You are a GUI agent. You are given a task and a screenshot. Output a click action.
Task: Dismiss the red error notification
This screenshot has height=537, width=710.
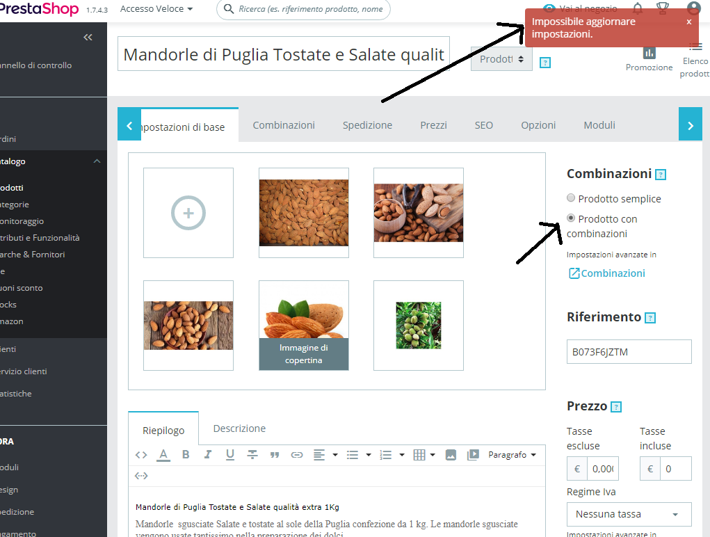click(x=688, y=22)
